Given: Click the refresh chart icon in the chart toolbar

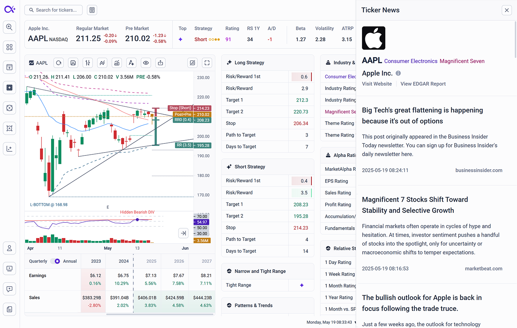Looking at the screenshot, I should pos(59,63).
